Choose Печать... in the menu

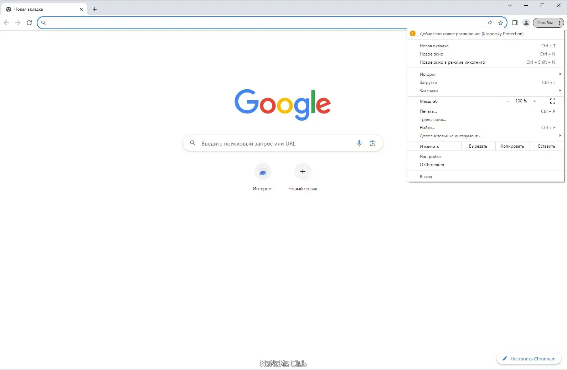click(x=485, y=111)
